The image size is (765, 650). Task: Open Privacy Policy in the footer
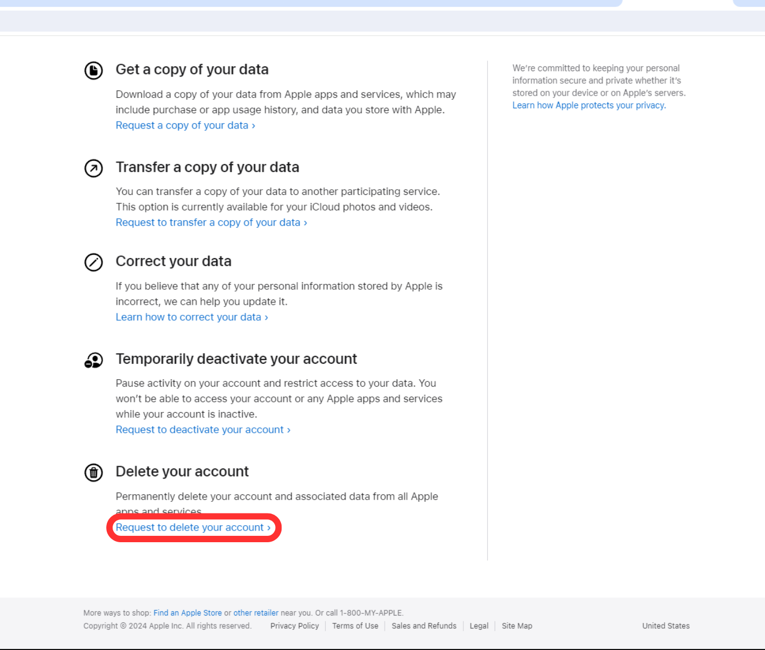pyautogui.click(x=294, y=626)
